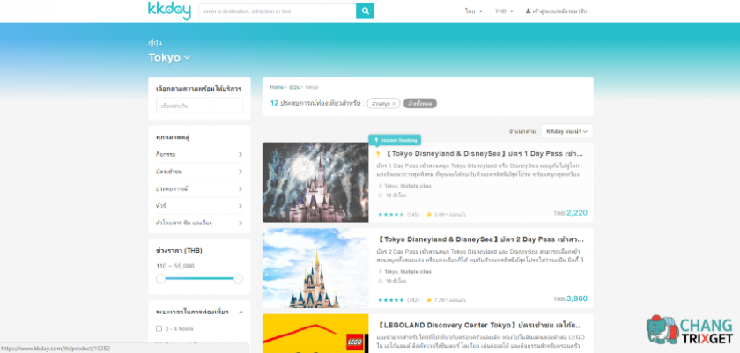Image resolution: width=740 pixels, height=353 pixels.
Task: Open the Disney 2 Day Pass castle thumbnail
Action: click(x=315, y=268)
